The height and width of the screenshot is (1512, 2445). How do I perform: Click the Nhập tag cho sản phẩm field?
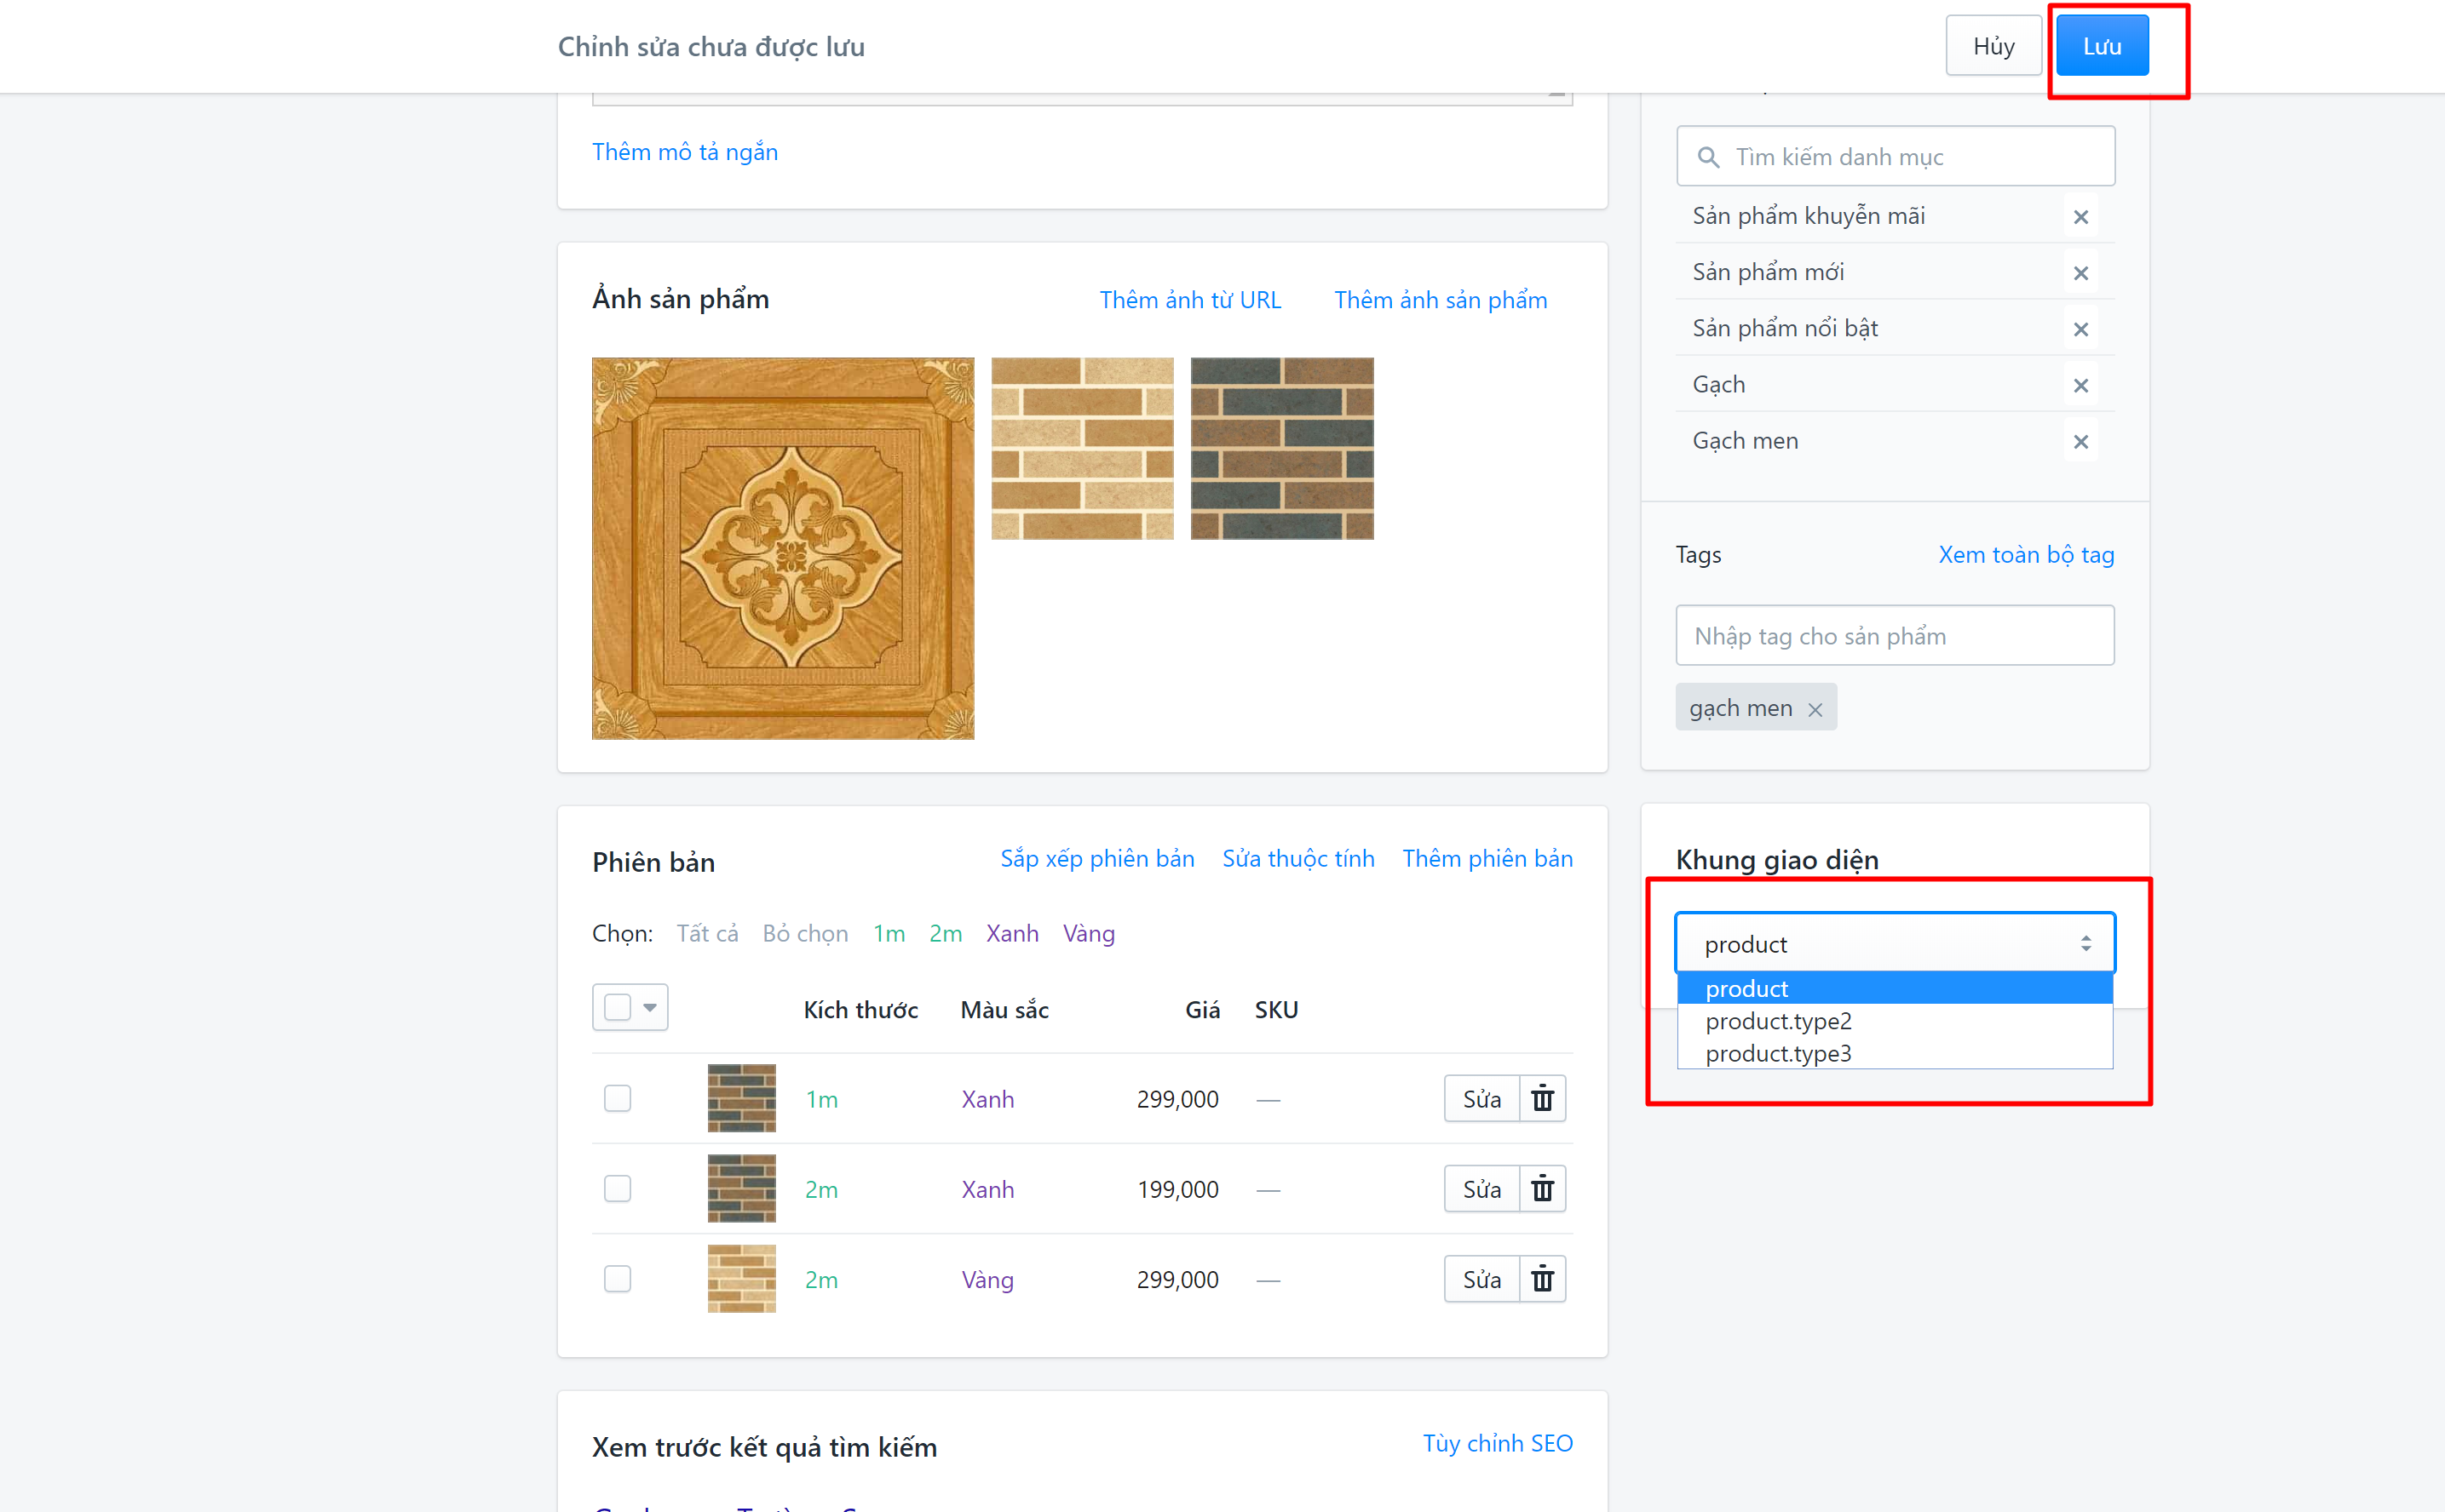point(1895,635)
